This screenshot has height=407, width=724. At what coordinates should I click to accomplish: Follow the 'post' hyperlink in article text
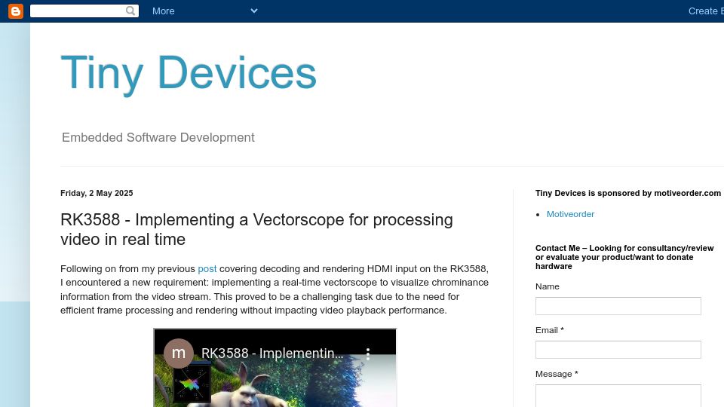click(207, 269)
